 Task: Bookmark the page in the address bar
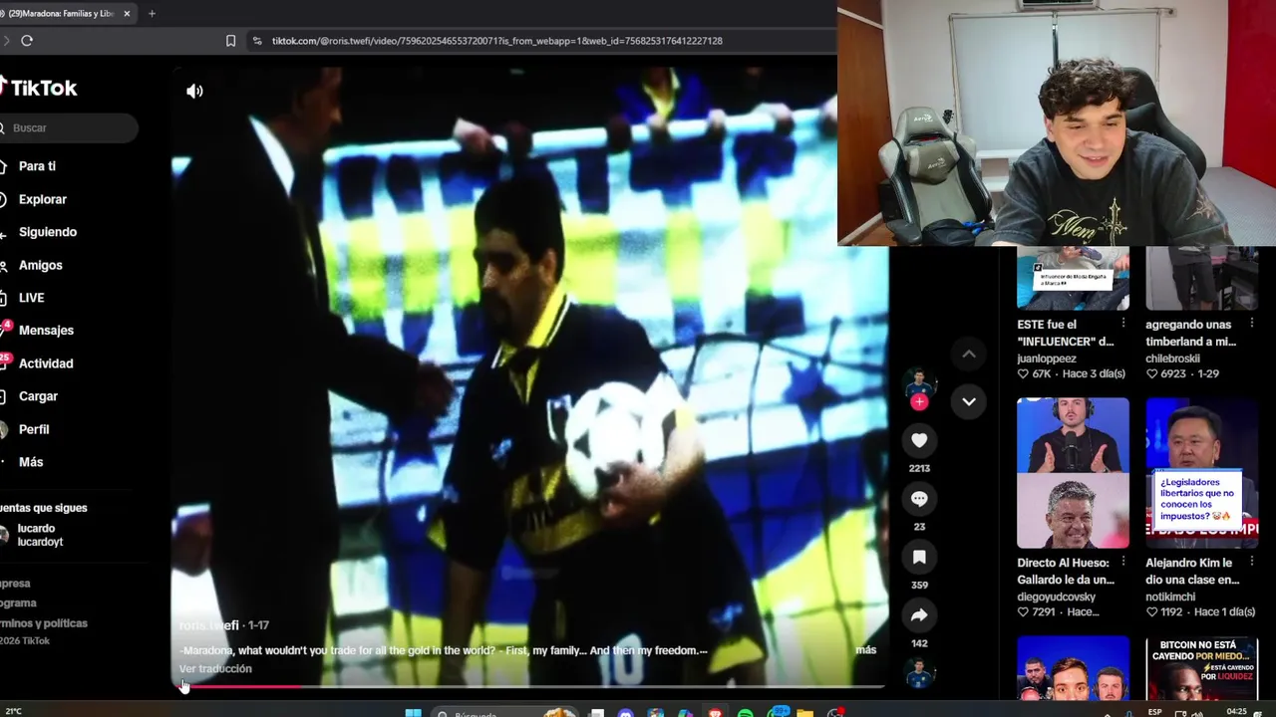click(230, 41)
